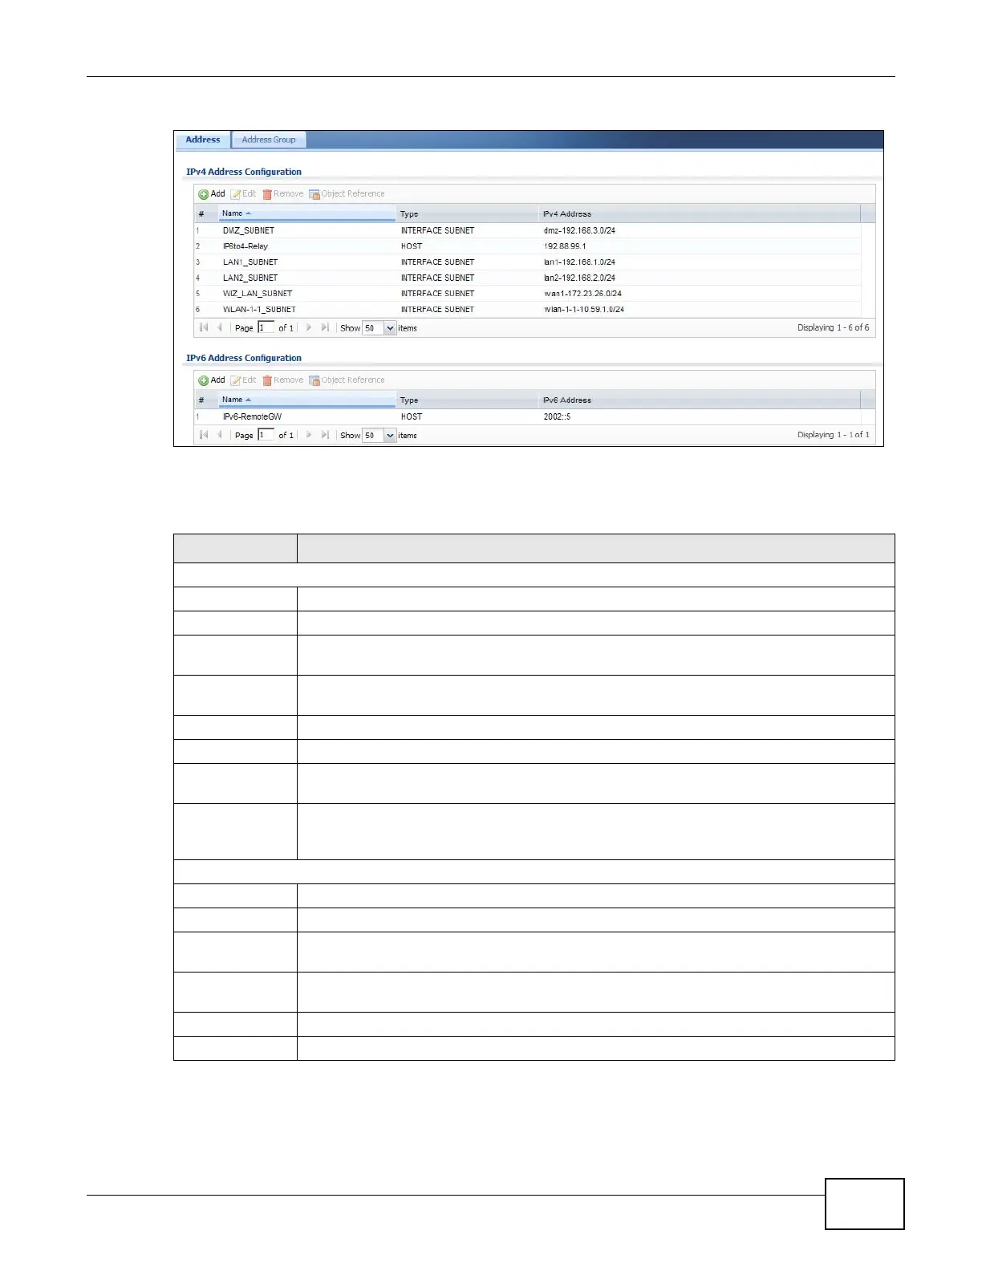Go to the previous page of the IPv4 list
Viewport: 982px width, 1271px height.
[x=219, y=327]
